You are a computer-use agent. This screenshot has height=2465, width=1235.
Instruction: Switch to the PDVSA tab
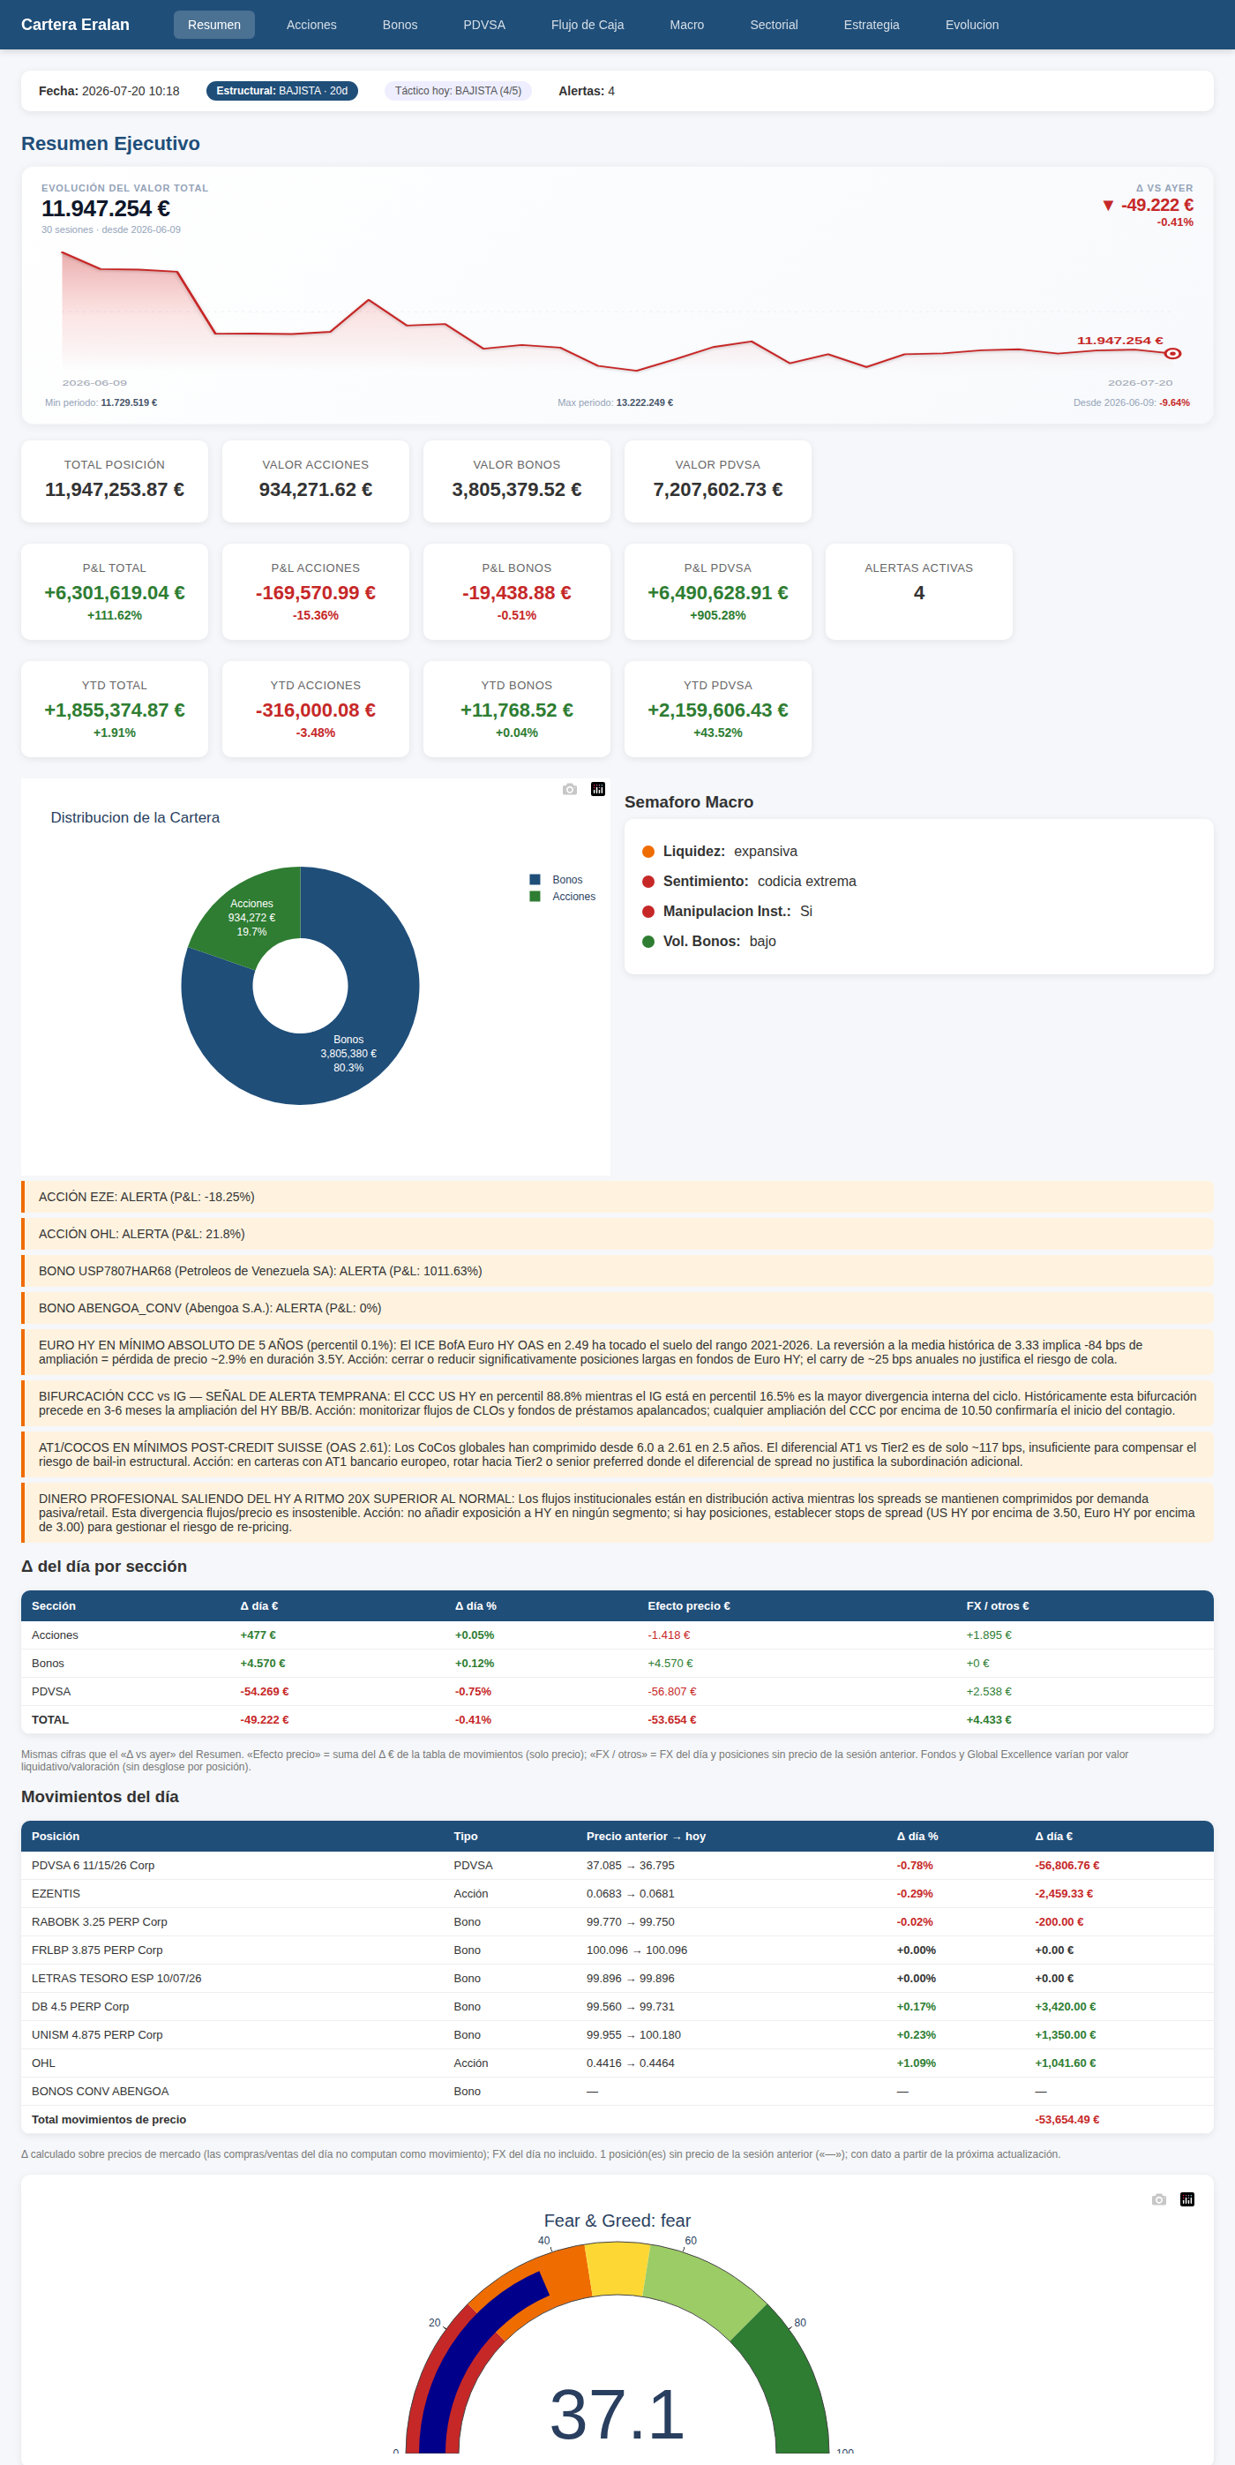(484, 25)
